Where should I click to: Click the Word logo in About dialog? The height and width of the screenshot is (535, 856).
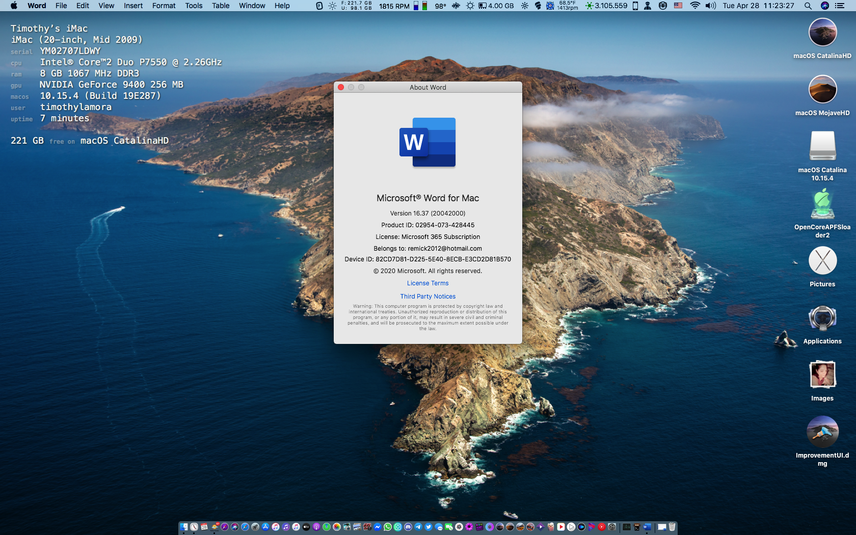pyautogui.click(x=427, y=142)
